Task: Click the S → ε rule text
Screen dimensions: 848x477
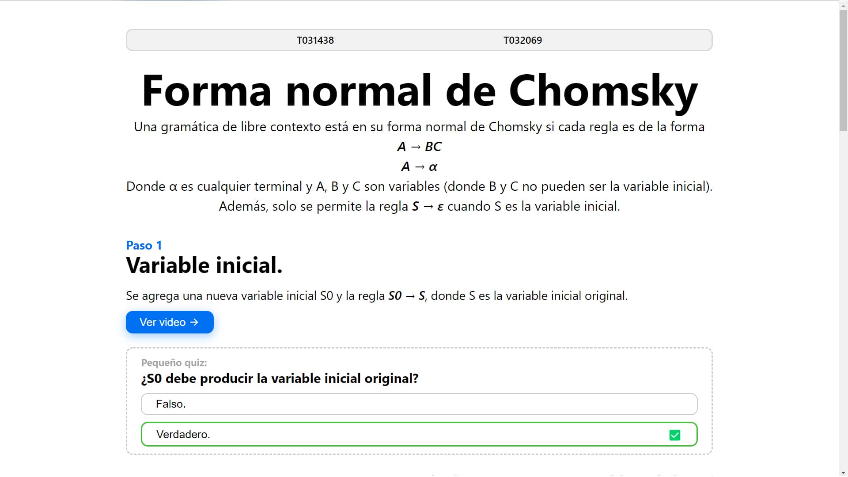Action: [428, 206]
